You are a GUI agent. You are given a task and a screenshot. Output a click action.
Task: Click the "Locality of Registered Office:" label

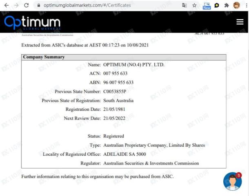[72, 154]
